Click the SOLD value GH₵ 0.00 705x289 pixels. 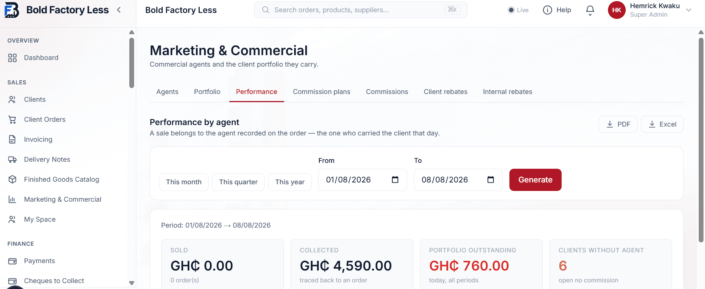[x=202, y=266]
